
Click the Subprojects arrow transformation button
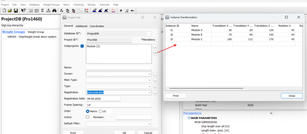155,53
